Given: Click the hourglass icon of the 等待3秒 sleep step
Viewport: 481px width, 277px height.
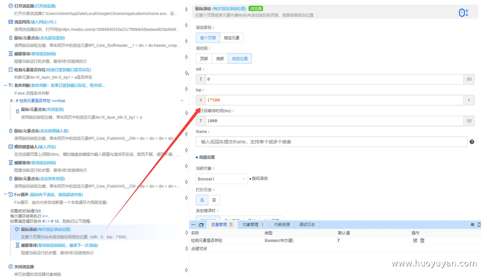Looking at the screenshot, I should click(11, 163).
